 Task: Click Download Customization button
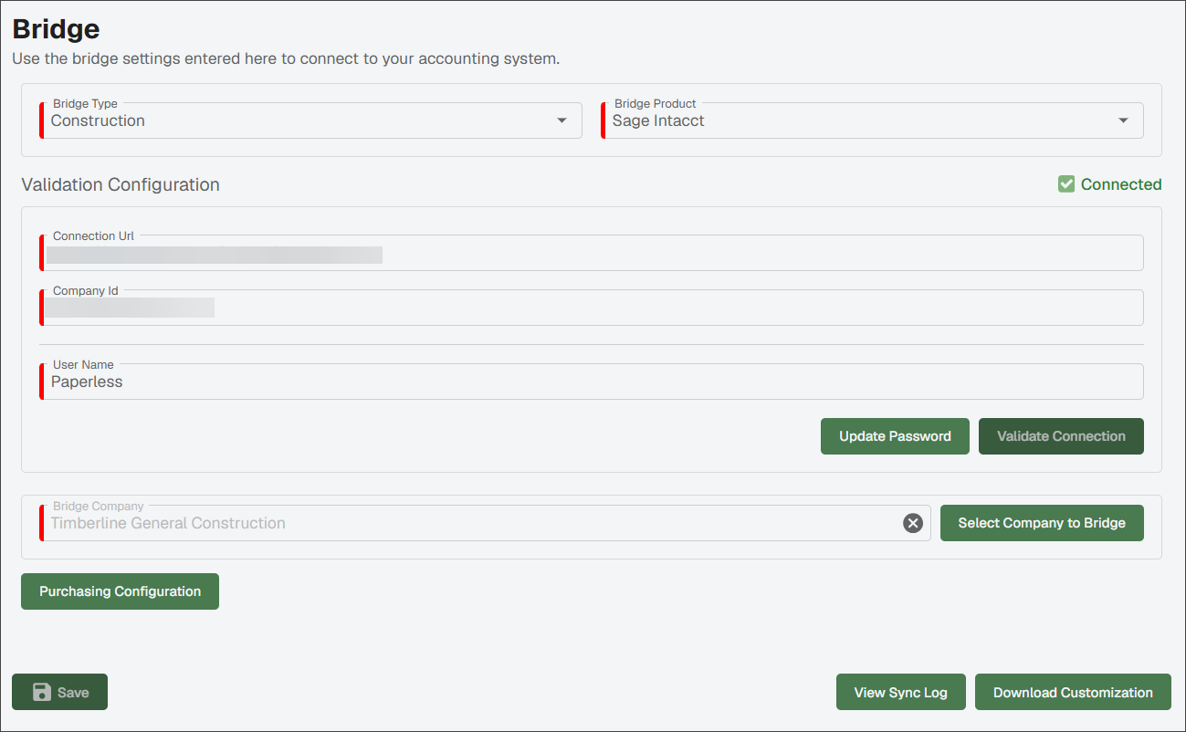pos(1073,692)
